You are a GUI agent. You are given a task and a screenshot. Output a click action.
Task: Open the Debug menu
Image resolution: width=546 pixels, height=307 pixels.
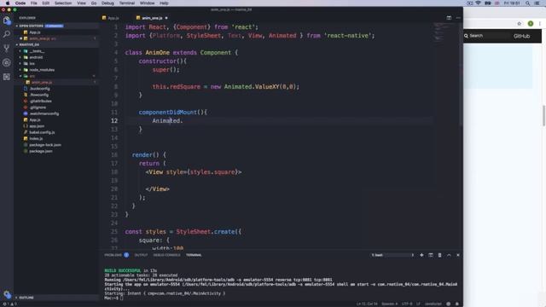pyautogui.click(x=107, y=3)
